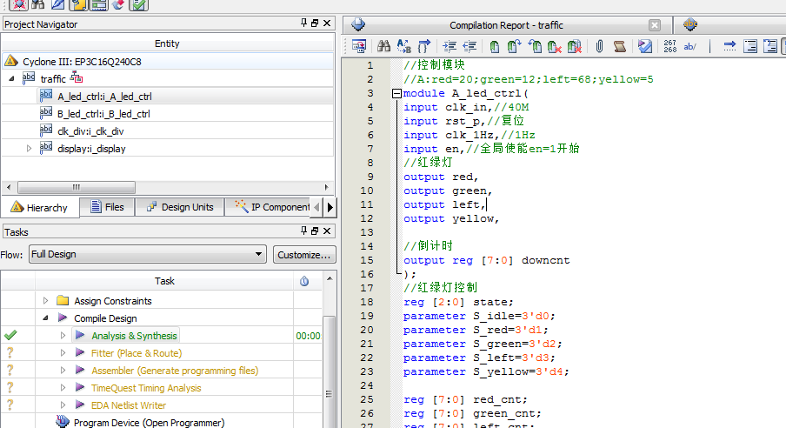Click the increase indent icon

(x=450, y=46)
